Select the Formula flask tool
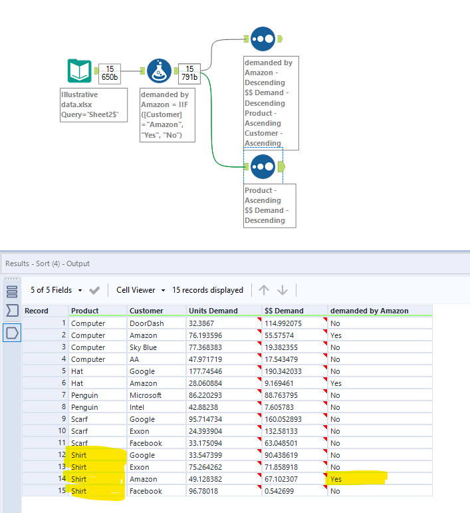470x513 pixels. tap(159, 71)
